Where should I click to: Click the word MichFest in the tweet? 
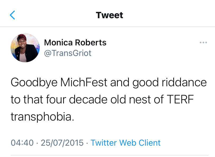click(x=83, y=83)
